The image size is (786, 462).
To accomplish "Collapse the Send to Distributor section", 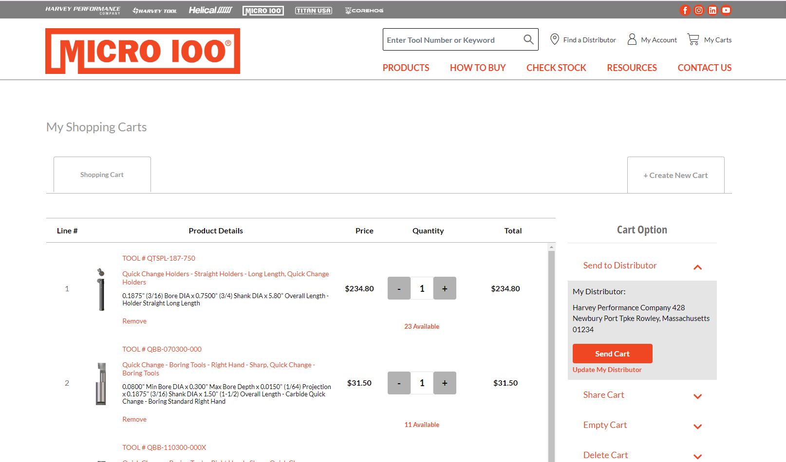I will click(x=698, y=267).
